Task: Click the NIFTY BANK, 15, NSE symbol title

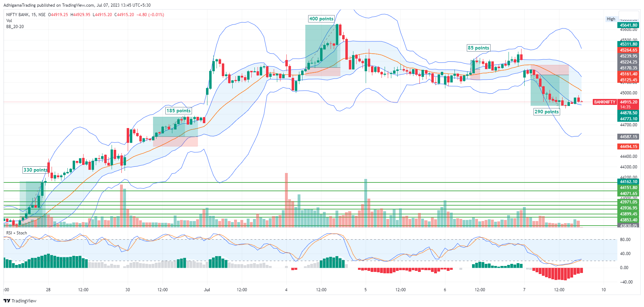Action: 26,15
